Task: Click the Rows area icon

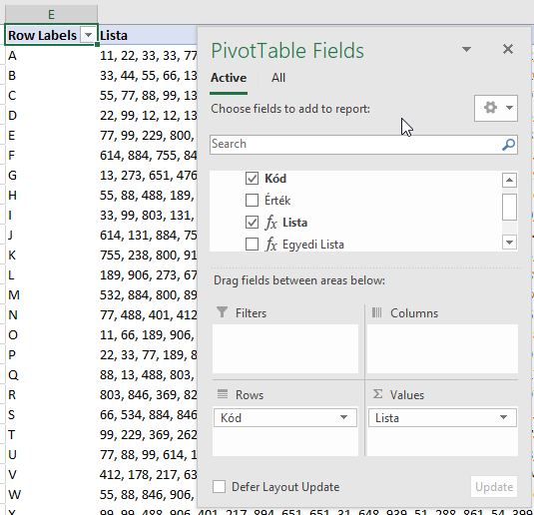Action: 223,394
